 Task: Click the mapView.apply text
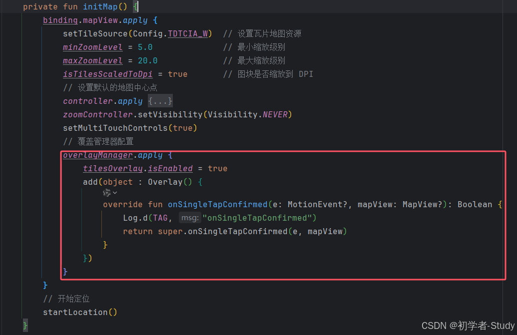(x=115, y=20)
